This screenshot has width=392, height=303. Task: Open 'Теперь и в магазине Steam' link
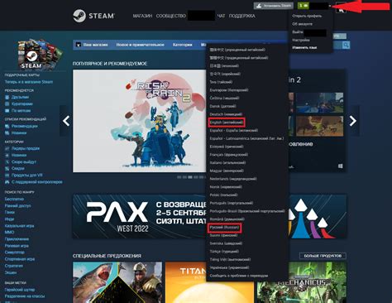tap(29, 82)
